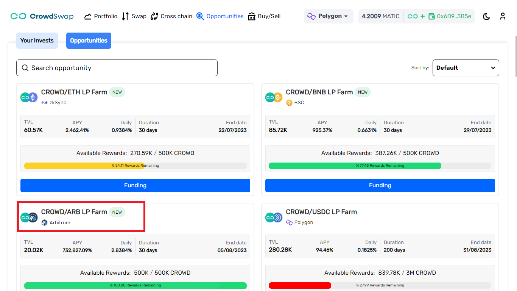Screen dimensions: 517x291
Task: Click the 200 days duration value
Action: coord(394,250)
